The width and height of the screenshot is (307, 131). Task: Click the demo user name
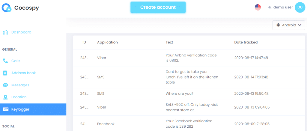click(x=283, y=7)
